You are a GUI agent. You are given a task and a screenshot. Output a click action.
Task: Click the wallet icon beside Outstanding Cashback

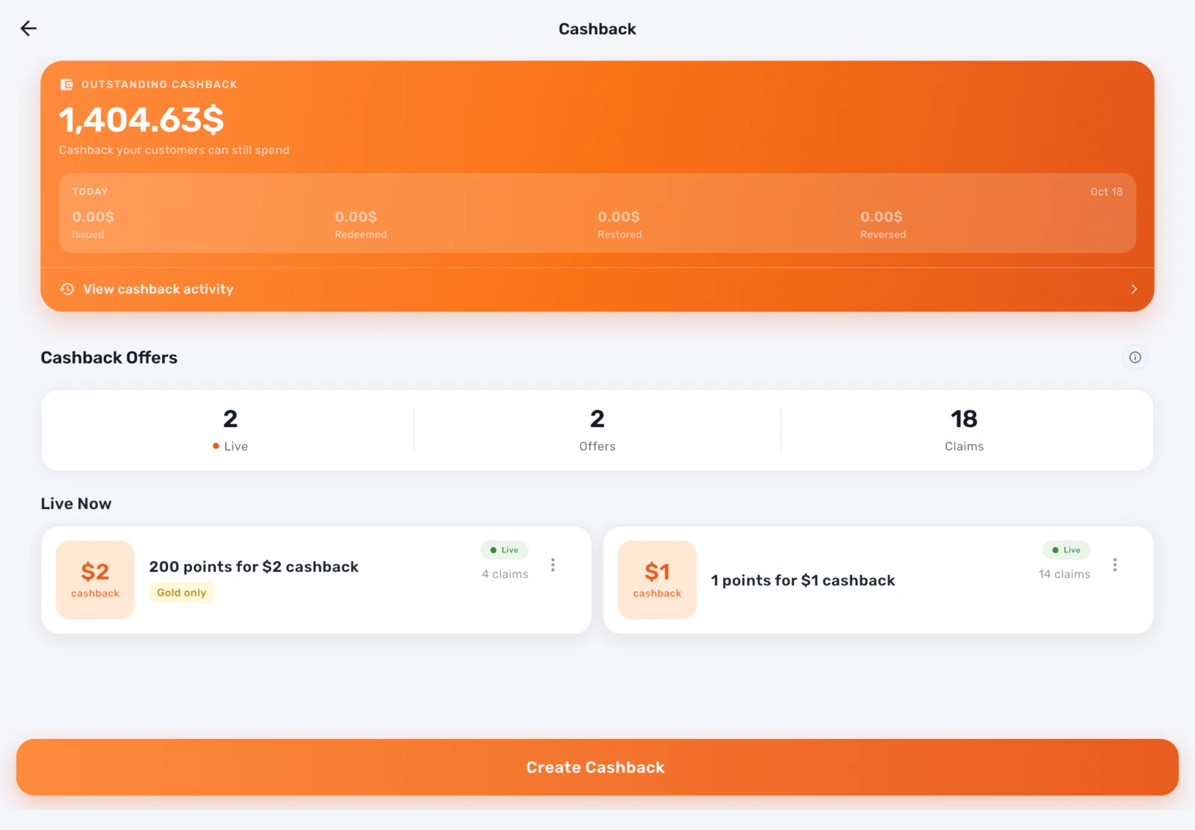click(x=66, y=84)
